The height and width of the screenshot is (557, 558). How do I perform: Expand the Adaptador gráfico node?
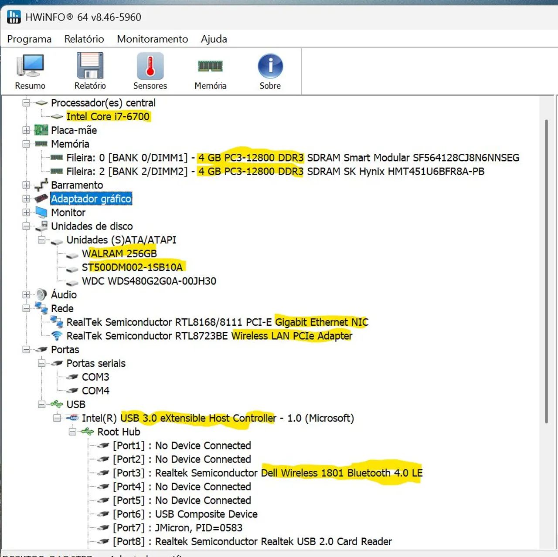point(26,199)
